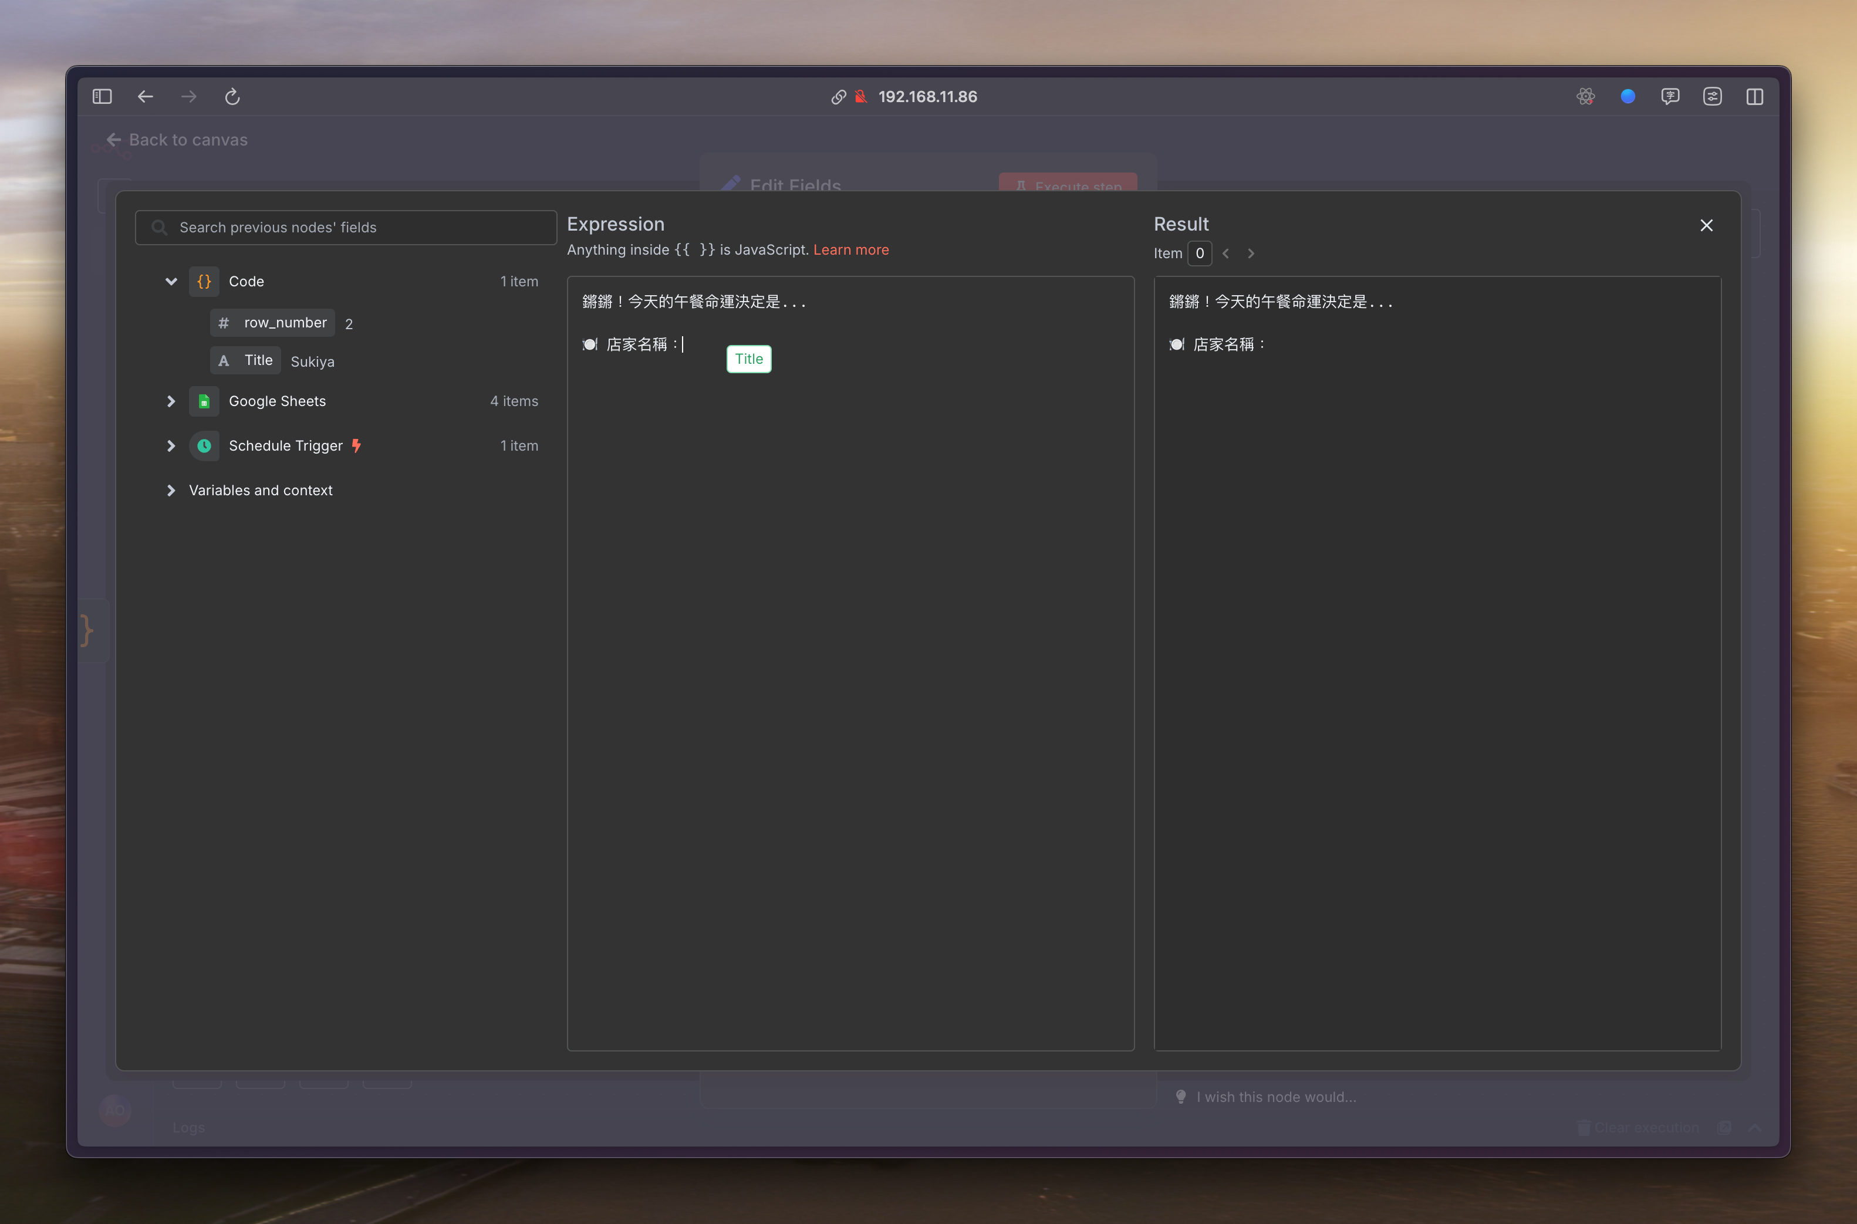1857x1224 pixels.
Task: Click the Schedule Trigger clock icon
Action: 204,446
